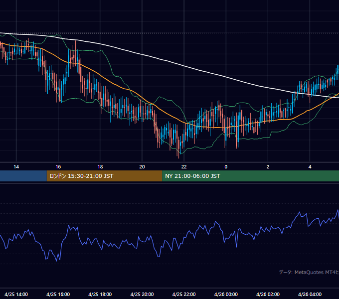Click the 4/25 20:00 time label

click(x=142, y=294)
